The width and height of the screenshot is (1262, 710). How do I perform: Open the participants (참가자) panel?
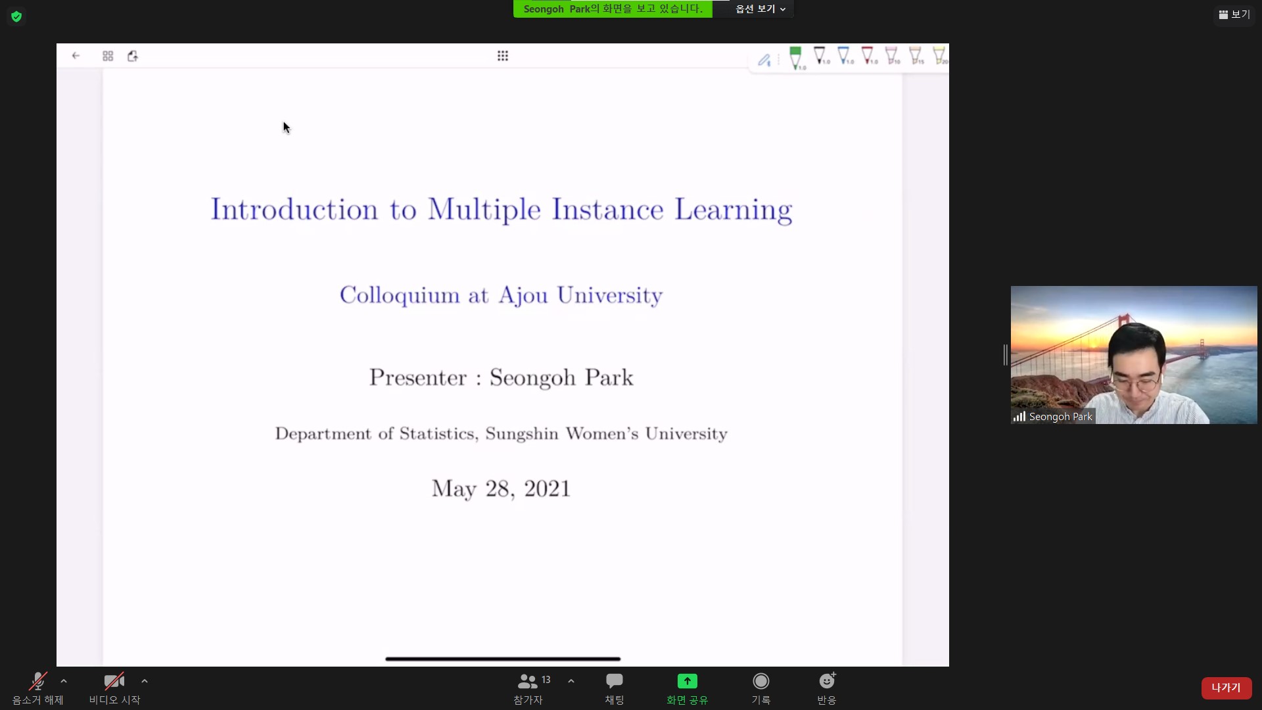[x=529, y=688]
